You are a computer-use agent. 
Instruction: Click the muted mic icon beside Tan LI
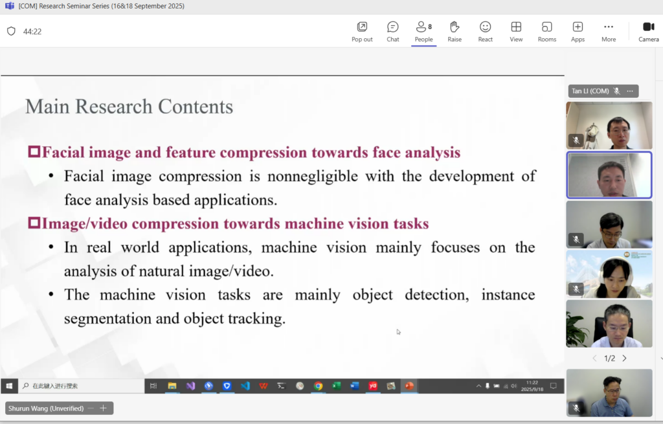pyautogui.click(x=617, y=91)
